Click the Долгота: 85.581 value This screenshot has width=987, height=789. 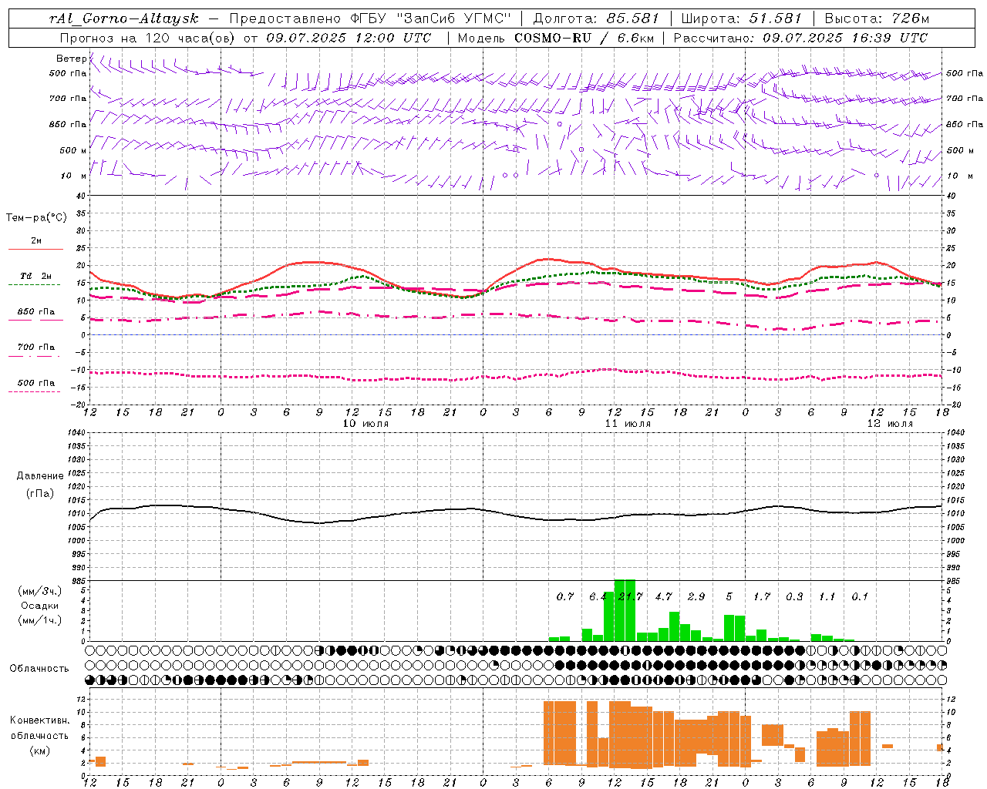pos(596,18)
